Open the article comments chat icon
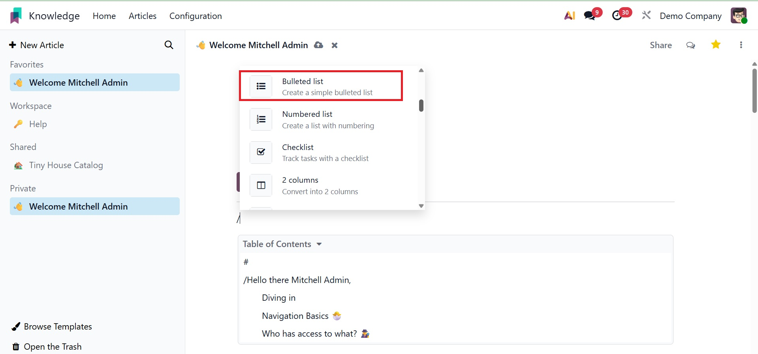The width and height of the screenshot is (758, 354). (690, 45)
